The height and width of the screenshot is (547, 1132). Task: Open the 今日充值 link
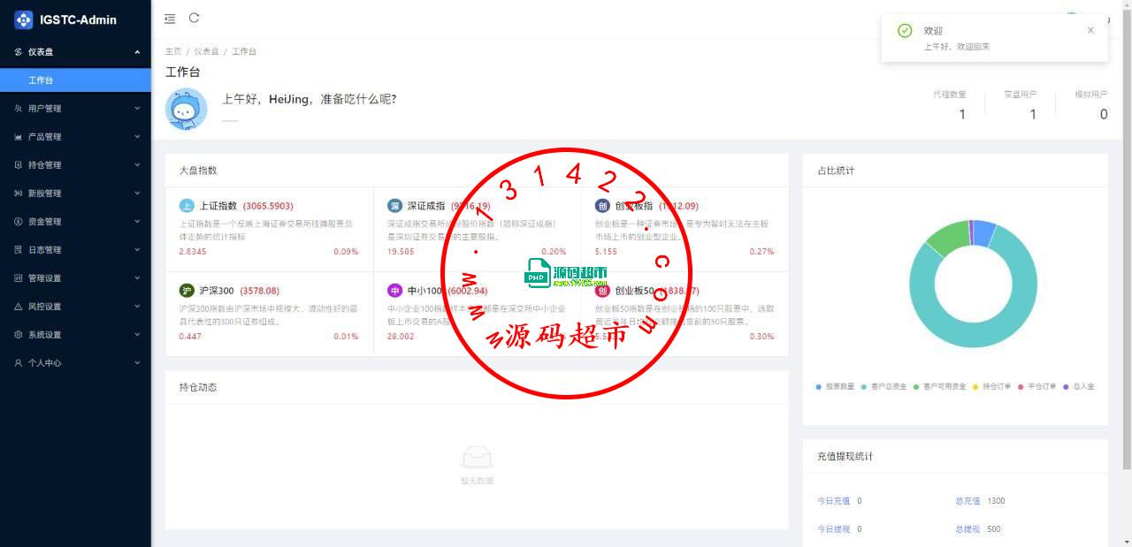point(833,501)
